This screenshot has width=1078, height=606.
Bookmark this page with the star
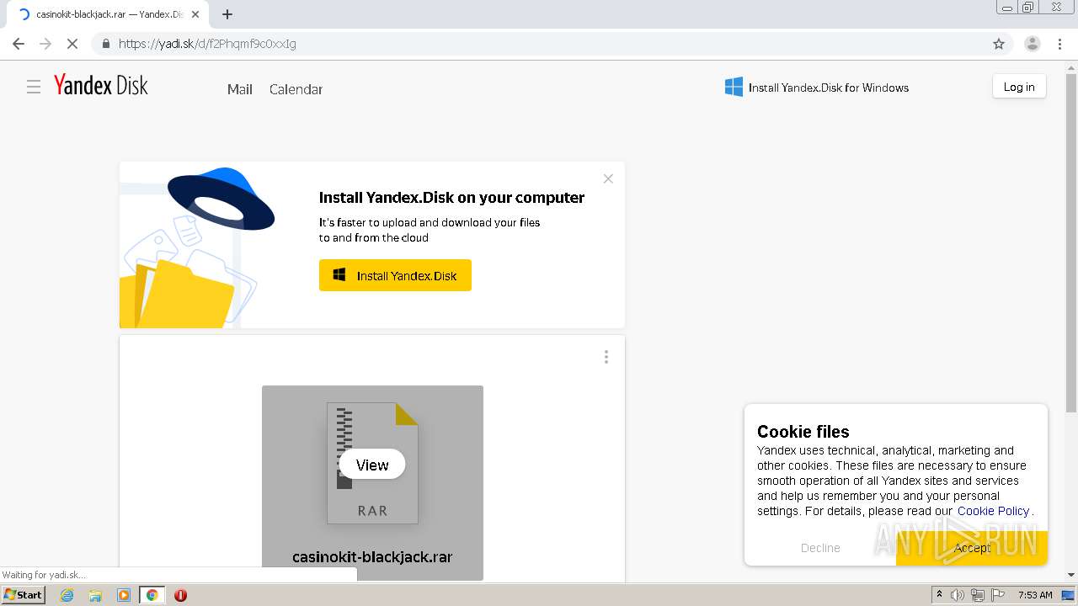tap(999, 44)
